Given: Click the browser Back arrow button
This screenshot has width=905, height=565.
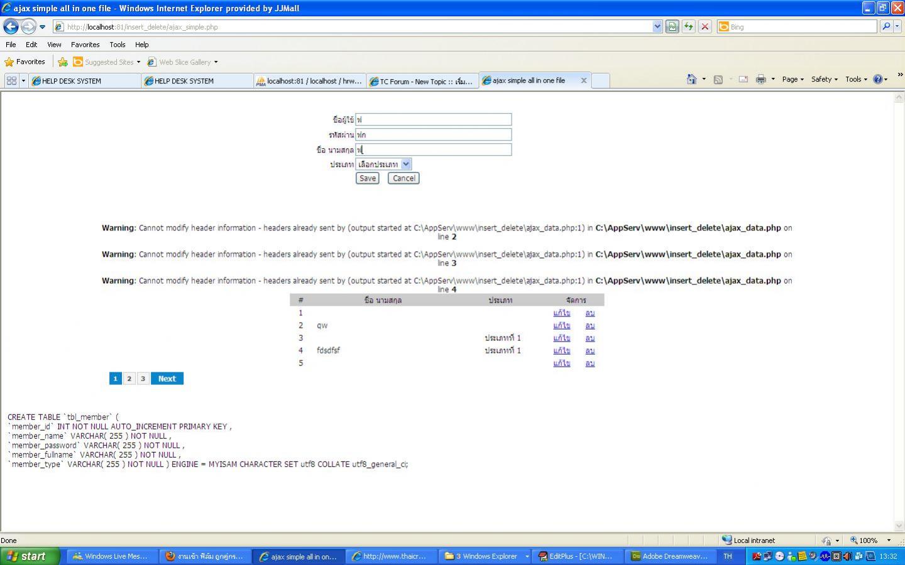Looking at the screenshot, I should point(11,26).
